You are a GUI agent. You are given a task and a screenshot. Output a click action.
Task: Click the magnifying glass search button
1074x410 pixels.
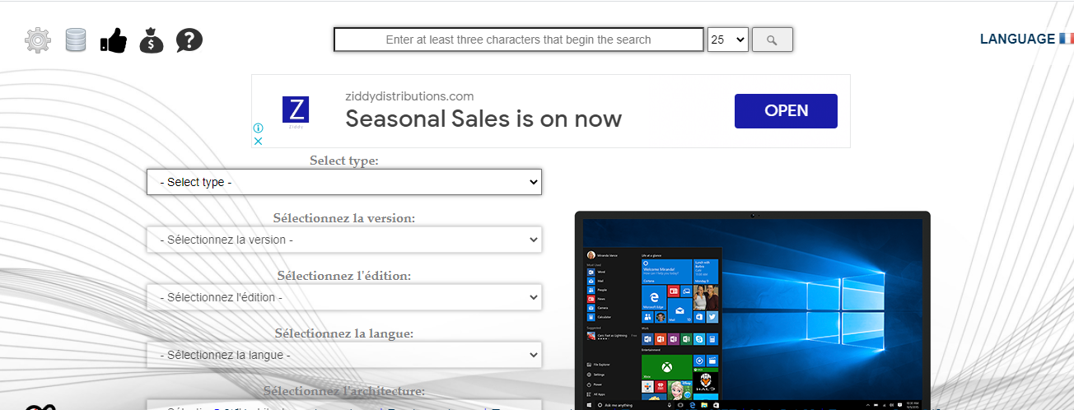click(773, 40)
